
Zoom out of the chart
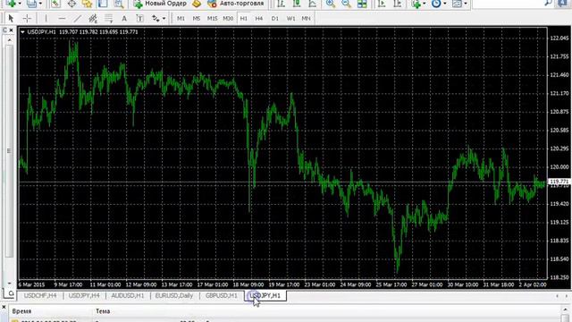point(346,4)
